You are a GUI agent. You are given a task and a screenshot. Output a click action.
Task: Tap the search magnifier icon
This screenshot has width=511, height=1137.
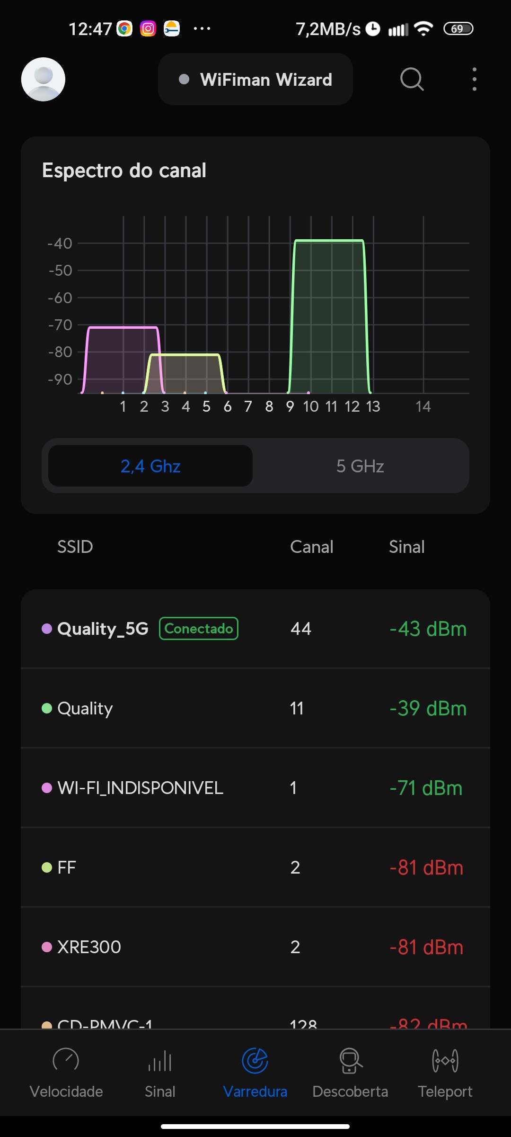pos(412,79)
